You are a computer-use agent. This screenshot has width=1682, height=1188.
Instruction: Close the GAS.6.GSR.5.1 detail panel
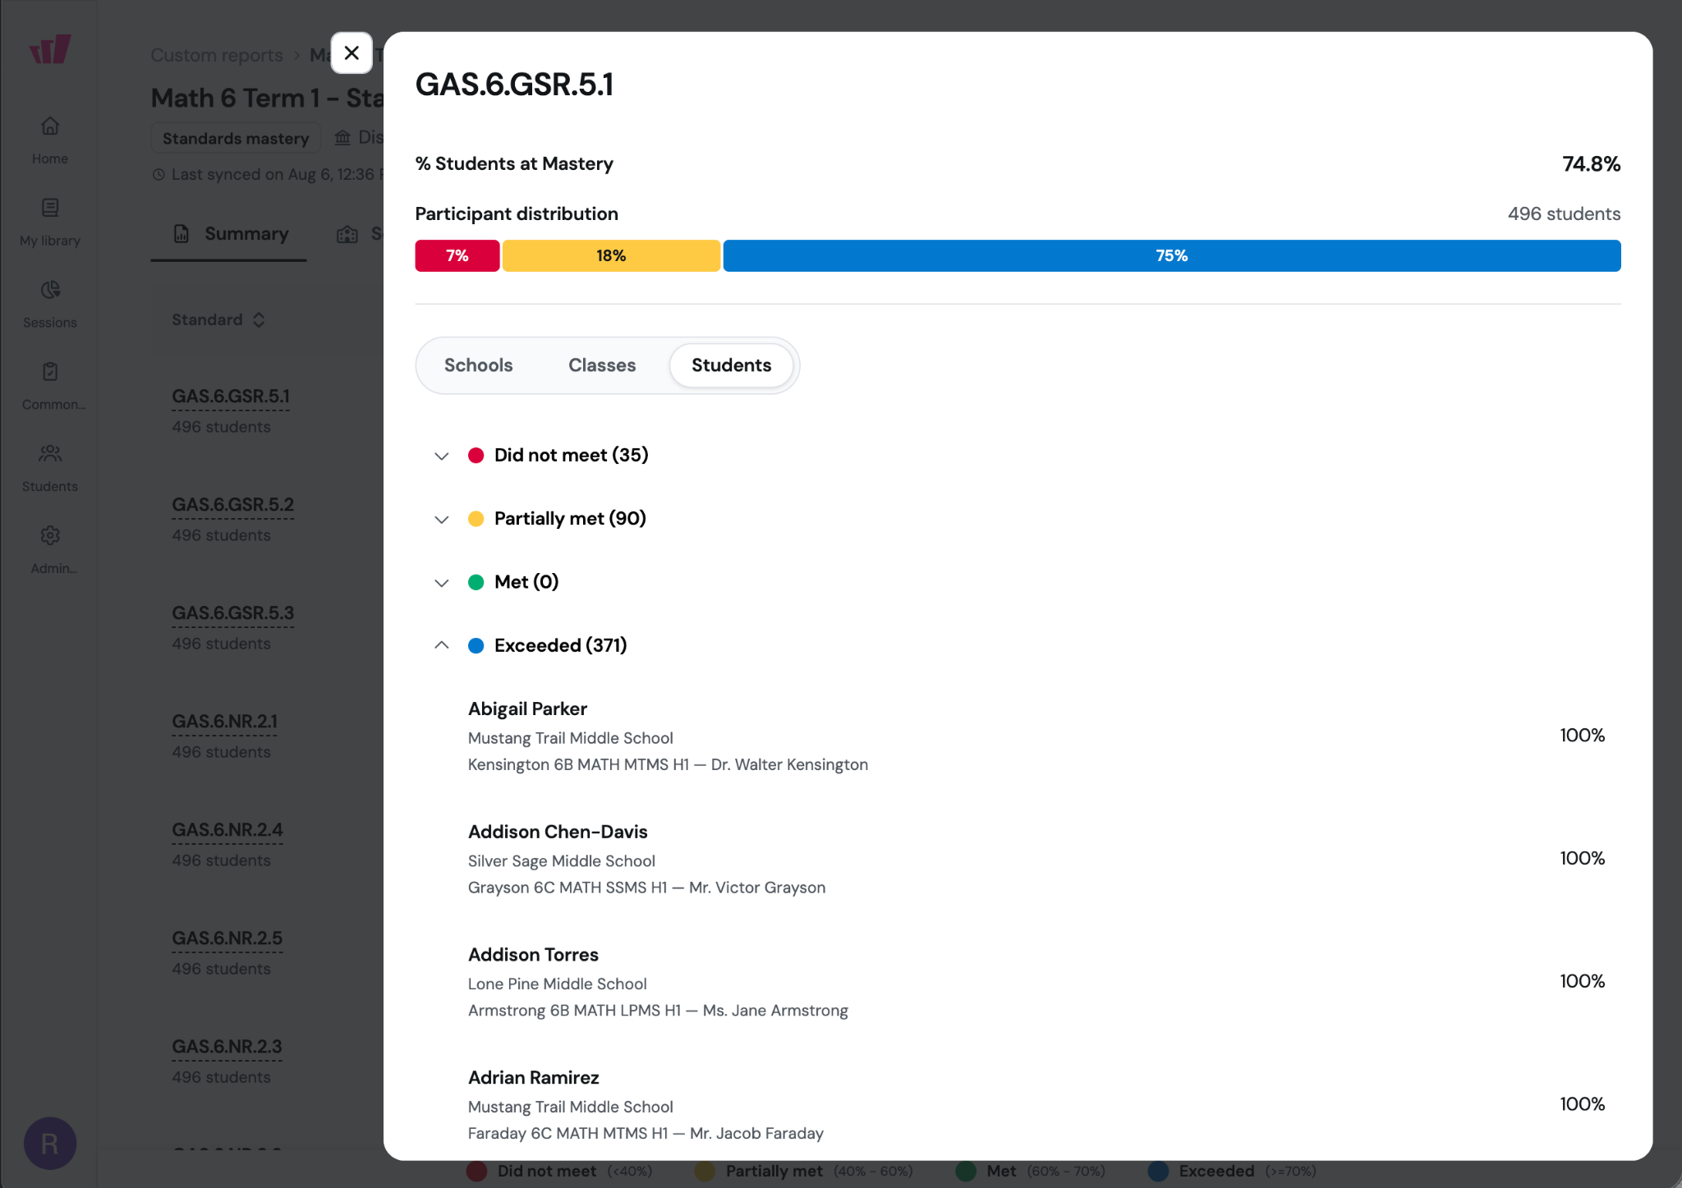[352, 53]
